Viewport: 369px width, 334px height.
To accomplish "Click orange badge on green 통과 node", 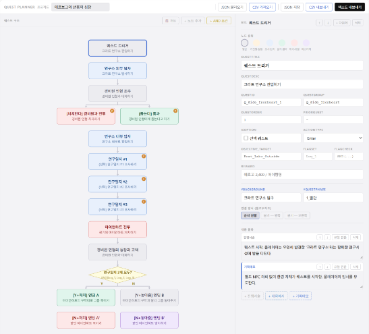I will (x=175, y=111).
